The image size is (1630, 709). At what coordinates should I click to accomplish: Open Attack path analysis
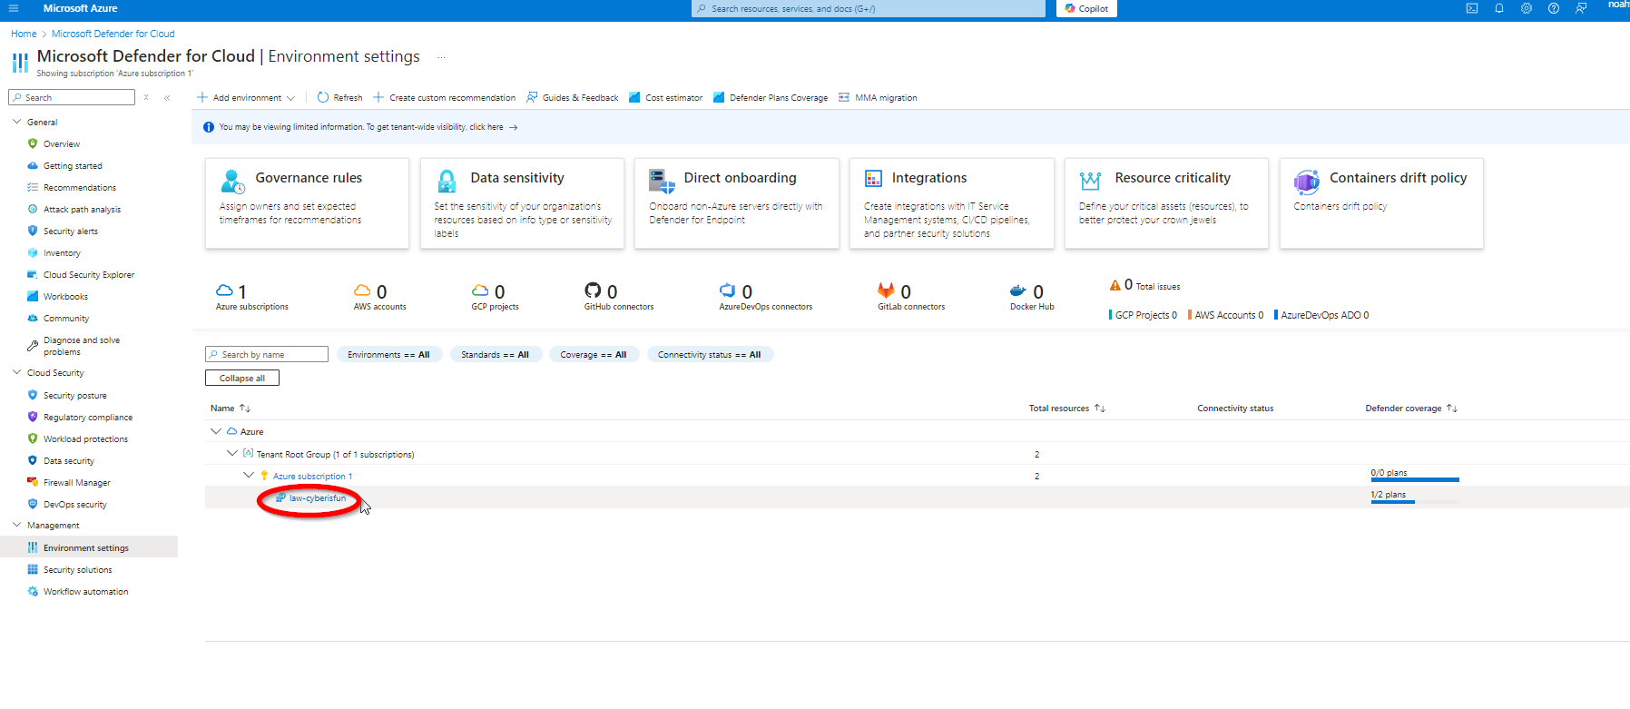(x=82, y=209)
